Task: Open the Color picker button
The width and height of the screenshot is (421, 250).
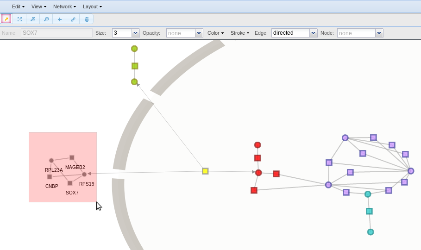Action: tap(215, 33)
